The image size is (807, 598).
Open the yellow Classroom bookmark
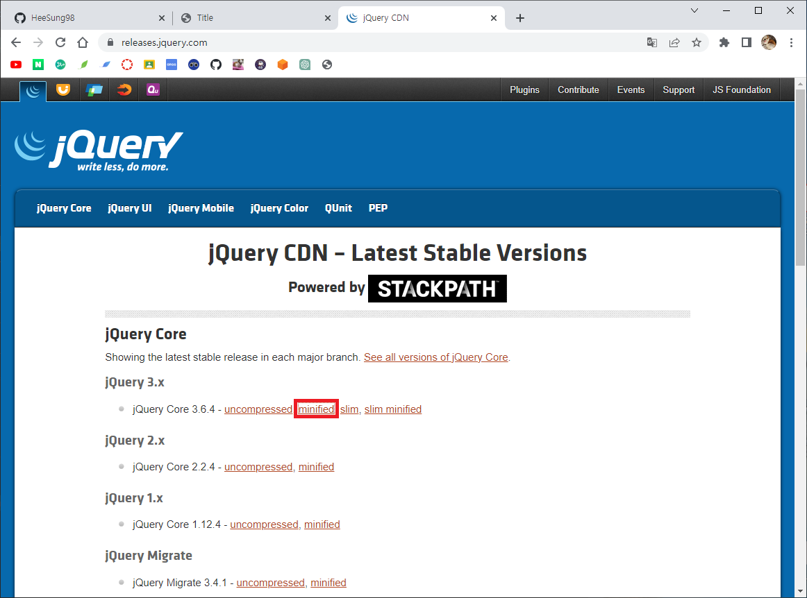click(x=149, y=65)
